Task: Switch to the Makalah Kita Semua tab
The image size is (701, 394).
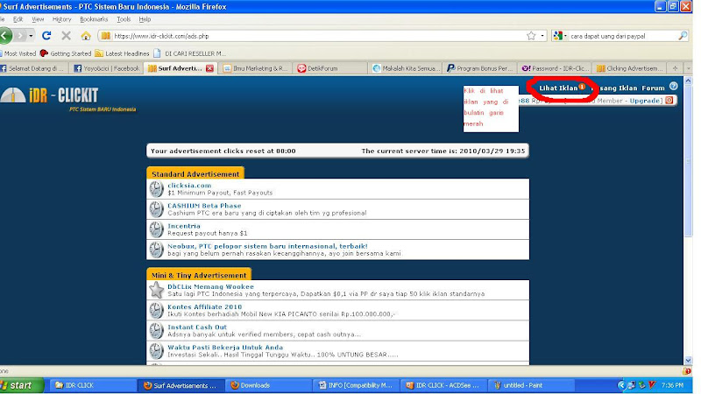Action: pos(406,68)
